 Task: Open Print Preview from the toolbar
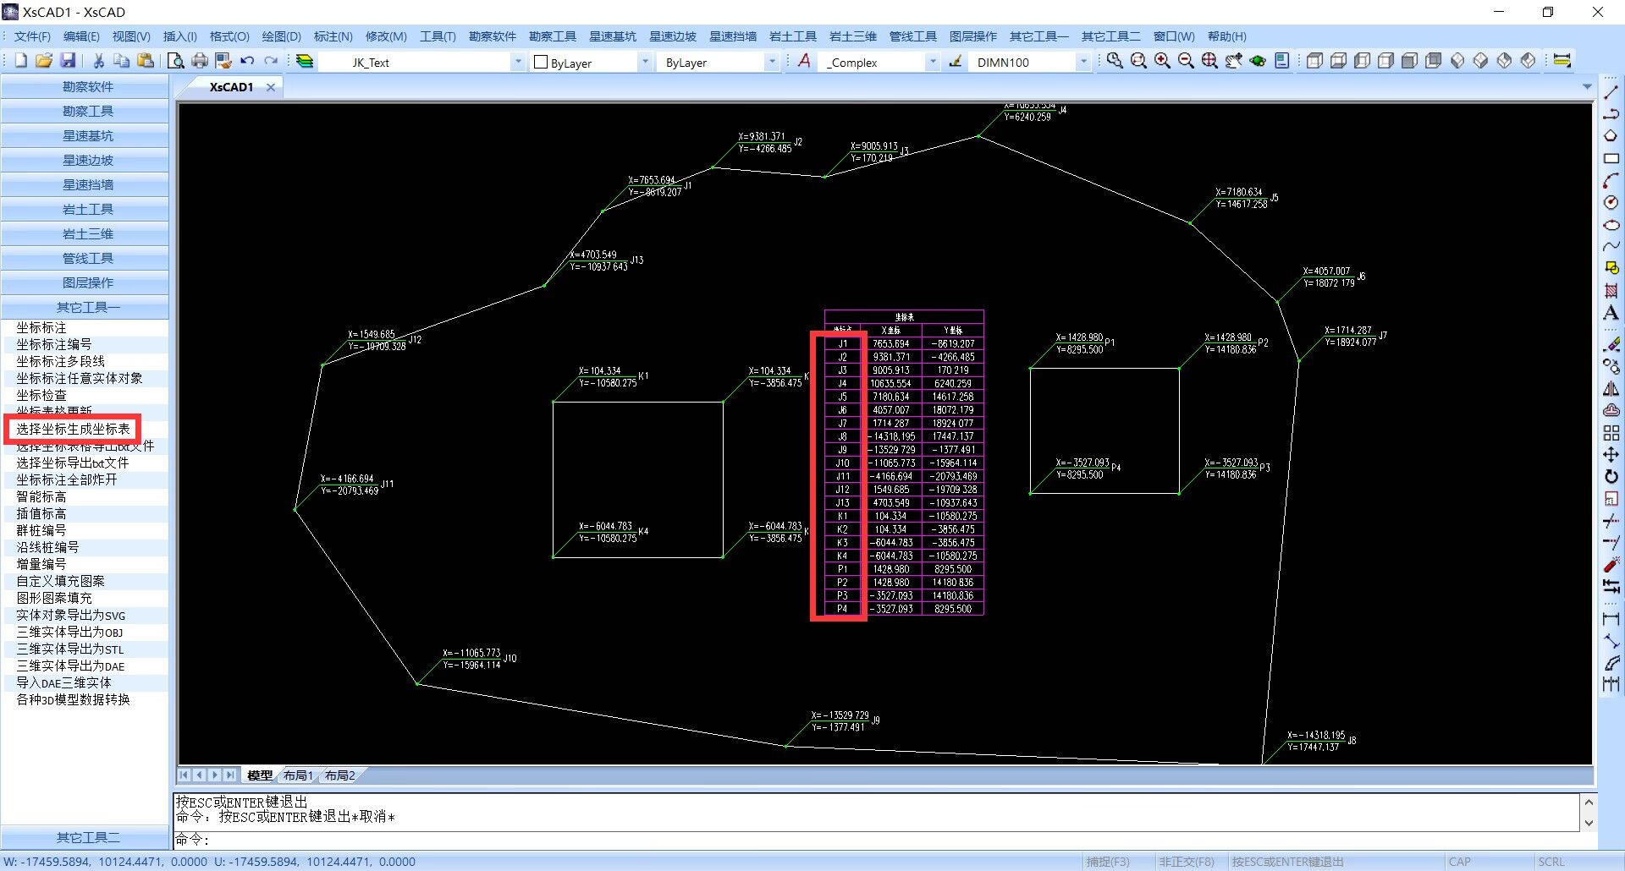[175, 61]
